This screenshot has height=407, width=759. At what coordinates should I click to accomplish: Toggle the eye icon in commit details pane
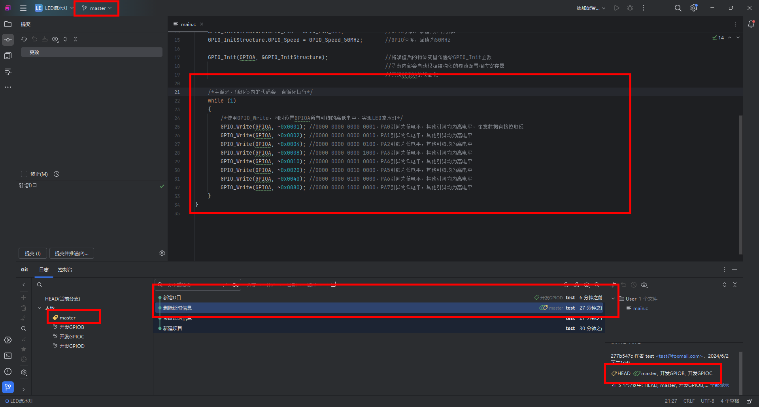(644, 285)
